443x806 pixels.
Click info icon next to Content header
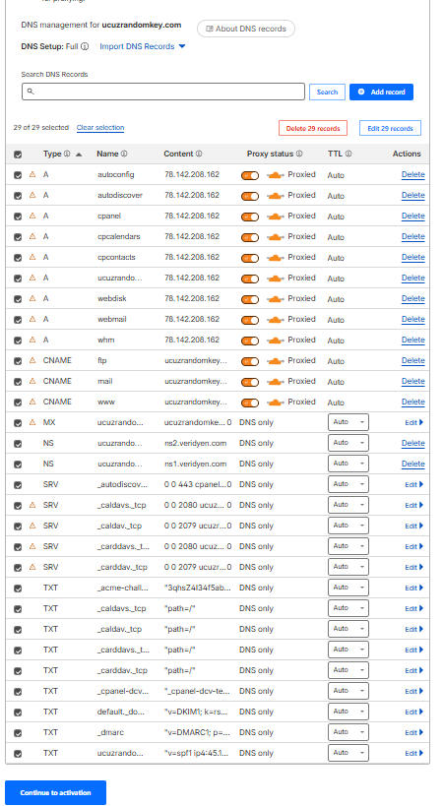(x=199, y=154)
